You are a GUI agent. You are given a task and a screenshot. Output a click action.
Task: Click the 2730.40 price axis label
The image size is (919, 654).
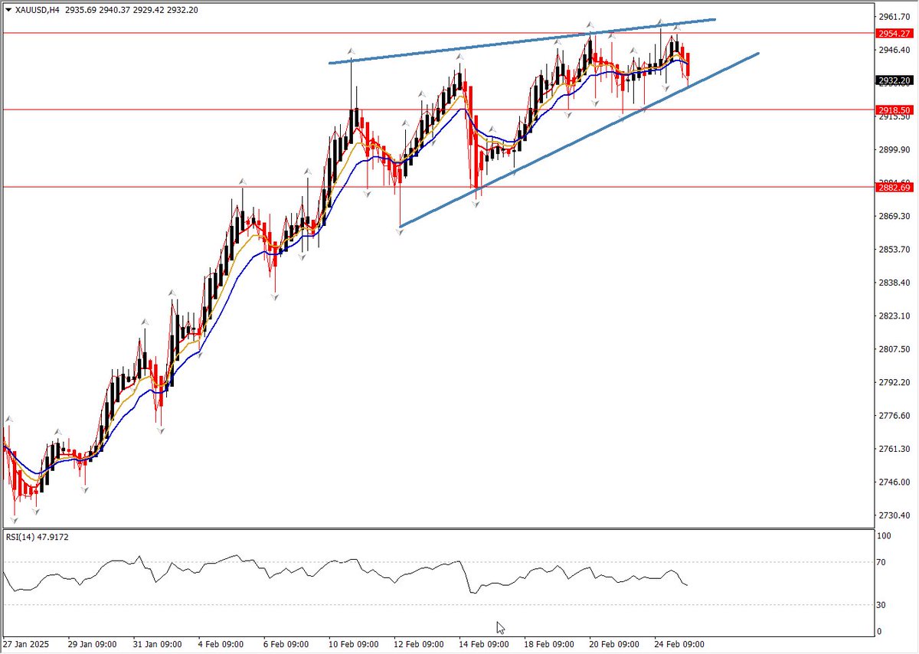(x=893, y=515)
